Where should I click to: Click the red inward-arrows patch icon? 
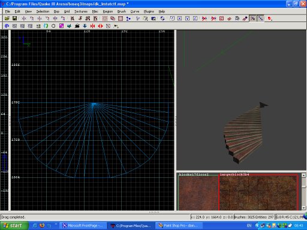[92, 26]
